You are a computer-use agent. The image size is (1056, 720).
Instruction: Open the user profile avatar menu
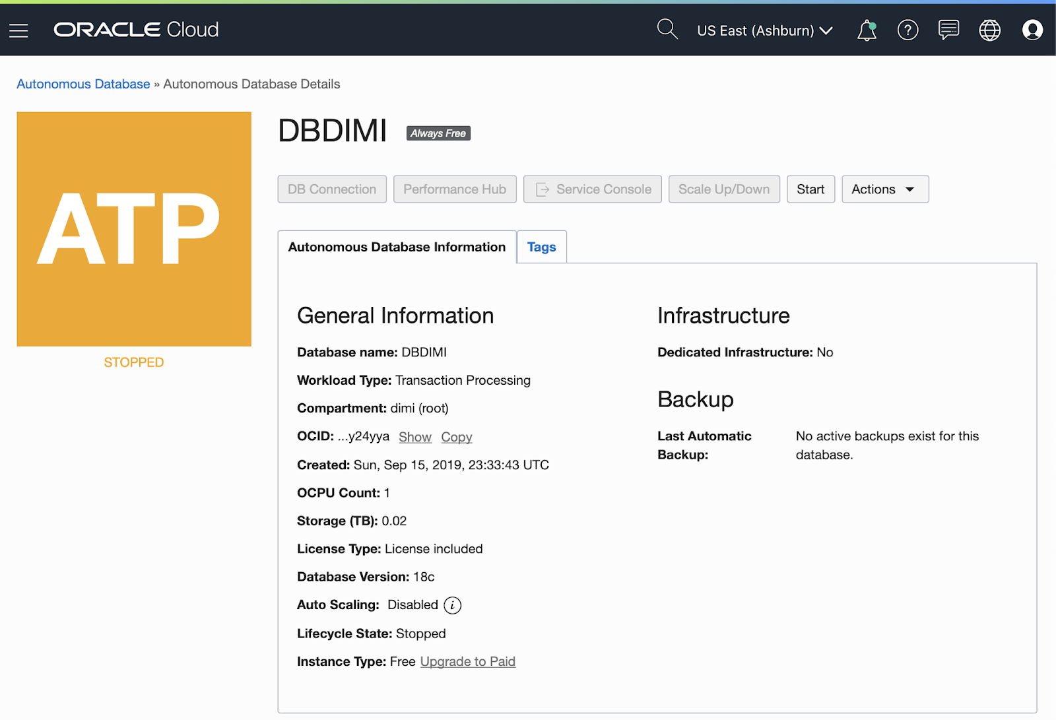[1032, 30]
